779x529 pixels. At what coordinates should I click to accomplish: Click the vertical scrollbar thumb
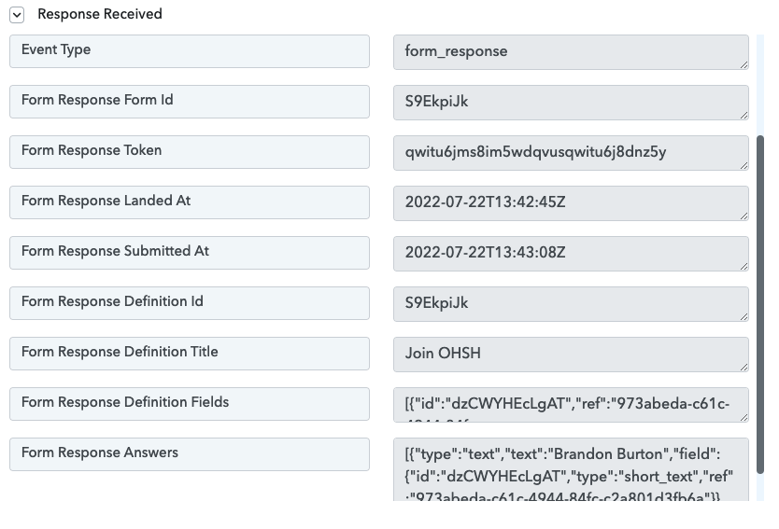tap(760, 305)
